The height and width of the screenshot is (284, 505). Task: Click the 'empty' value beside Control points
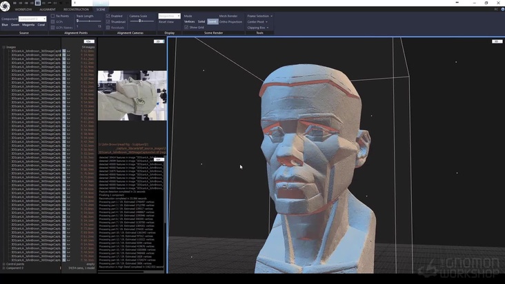coord(90,264)
